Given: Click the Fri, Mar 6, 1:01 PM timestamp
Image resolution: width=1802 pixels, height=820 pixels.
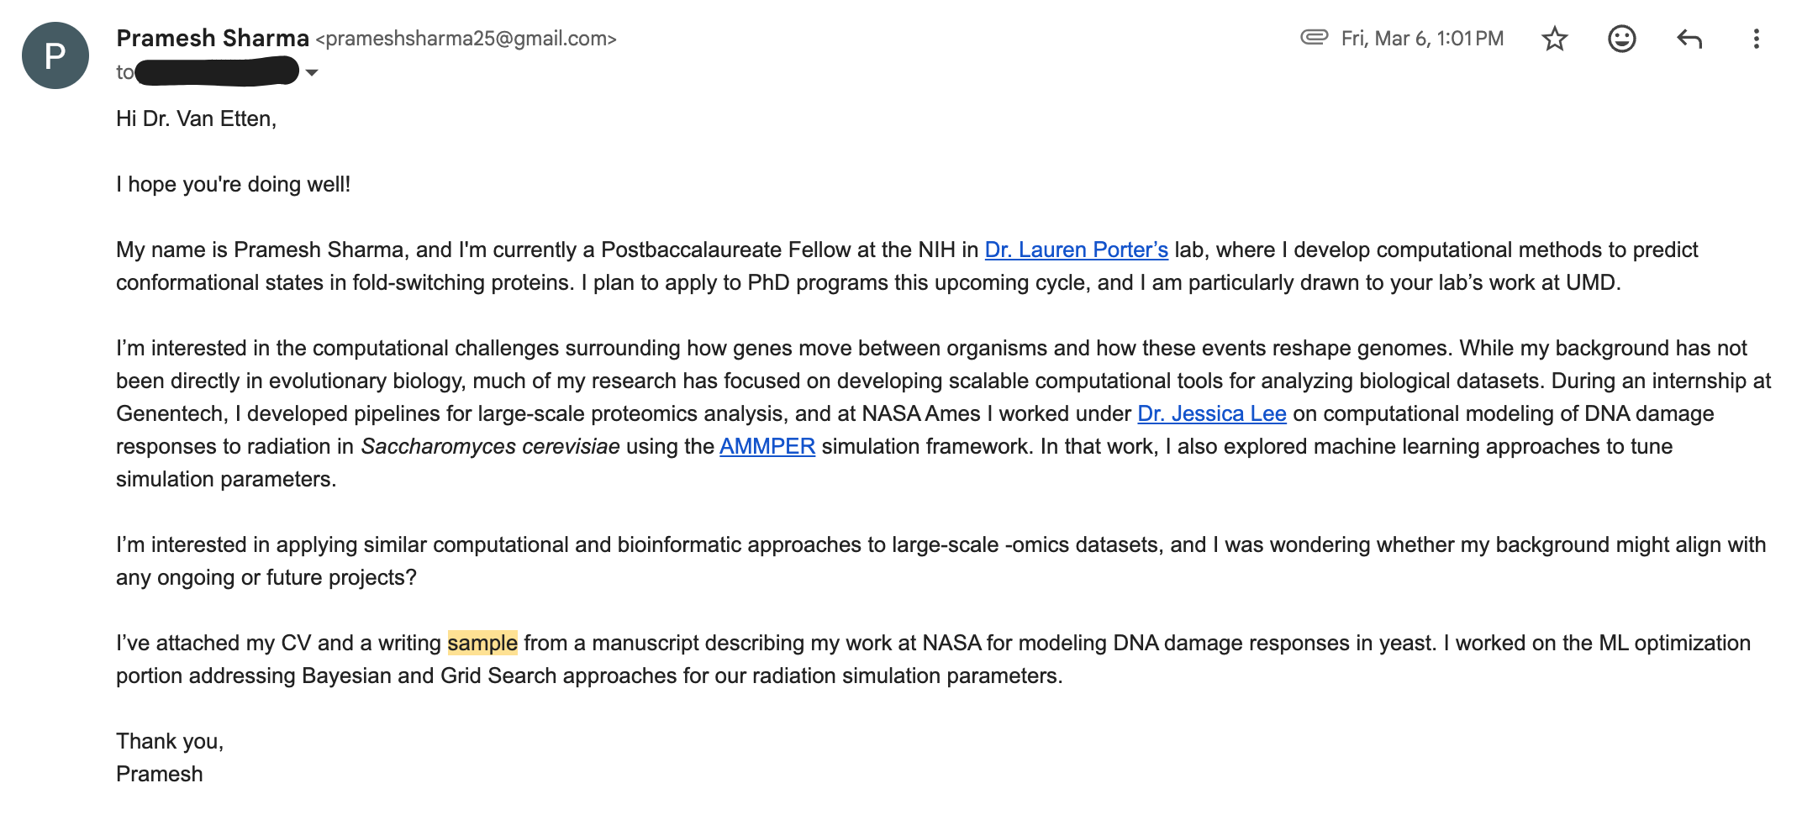Looking at the screenshot, I should click(1421, 39).
